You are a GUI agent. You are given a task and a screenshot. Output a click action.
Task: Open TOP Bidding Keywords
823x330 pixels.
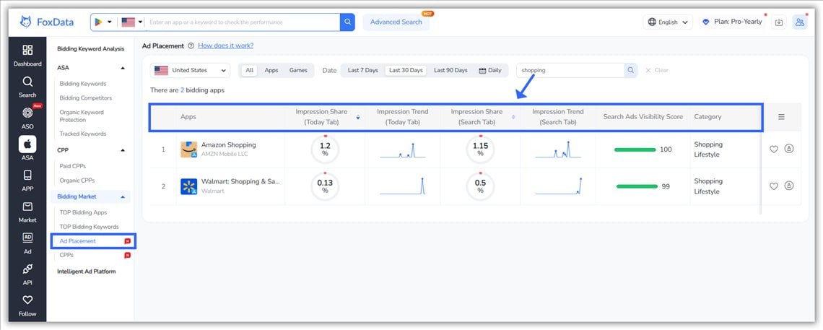[x=90, y=227]
